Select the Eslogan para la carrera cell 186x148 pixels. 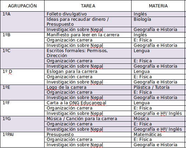[88, 72]
